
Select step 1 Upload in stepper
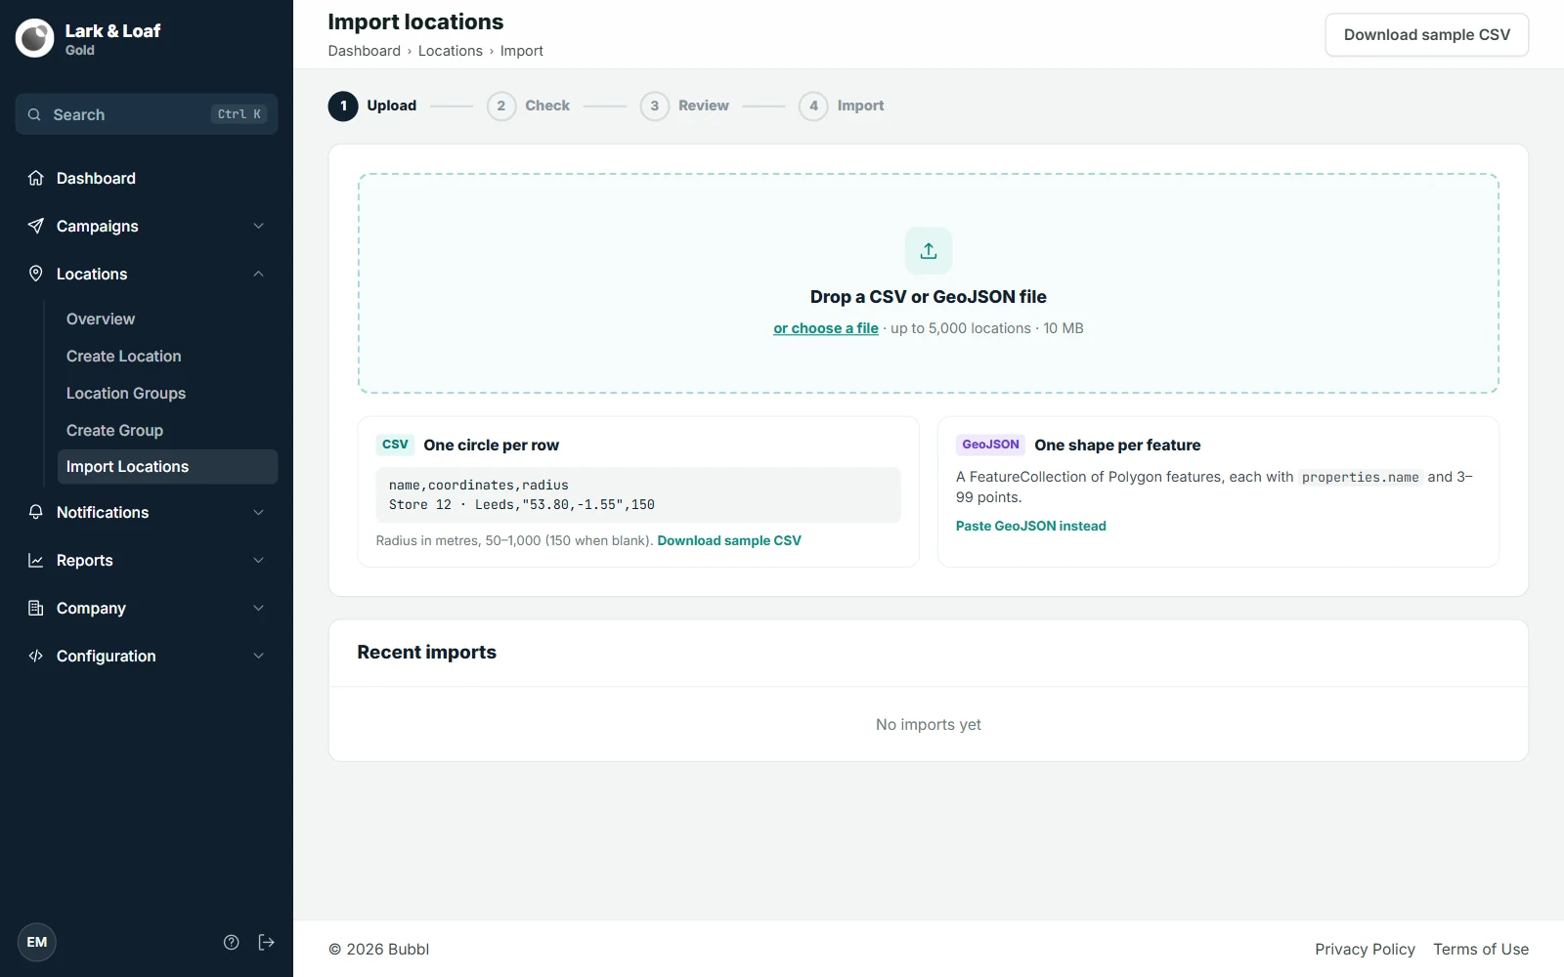pos(372,106)
